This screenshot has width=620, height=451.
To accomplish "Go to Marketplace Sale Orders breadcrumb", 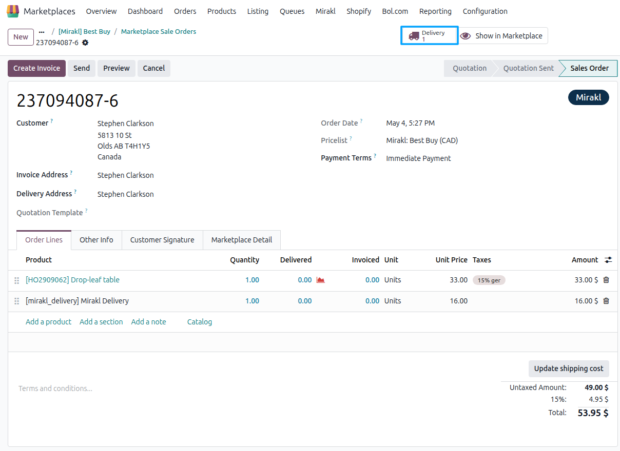I will (159, 31).
